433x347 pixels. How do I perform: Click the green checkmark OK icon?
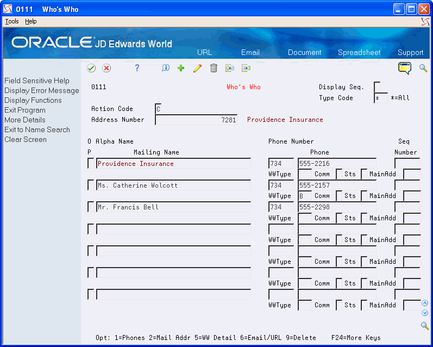click(91, 68)
